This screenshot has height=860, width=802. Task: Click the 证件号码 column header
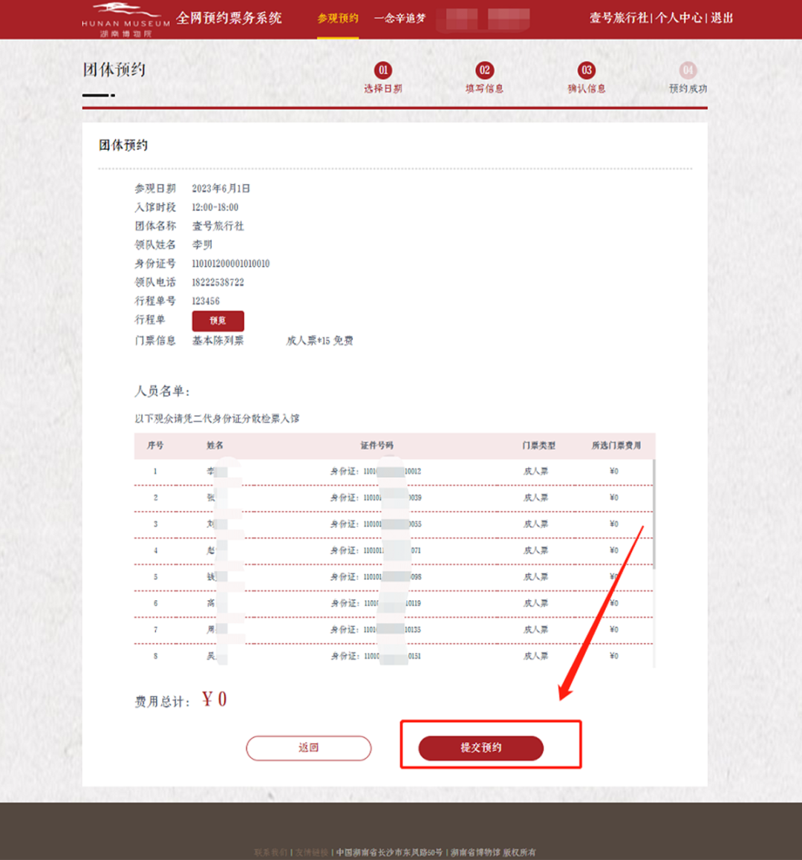(376, 446)
